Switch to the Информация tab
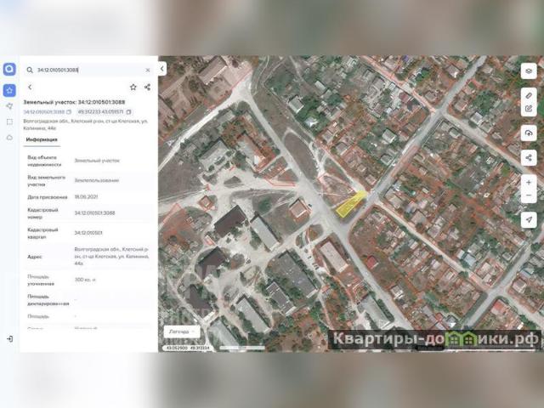 coord(42,139)
